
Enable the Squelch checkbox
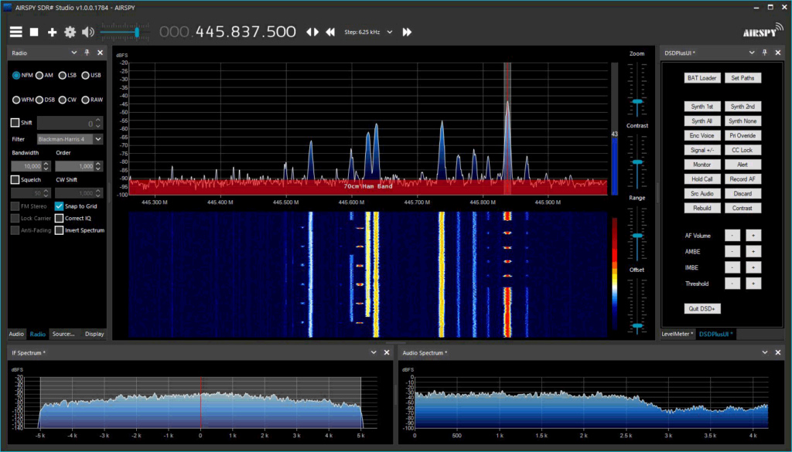(x=15, y=179)
